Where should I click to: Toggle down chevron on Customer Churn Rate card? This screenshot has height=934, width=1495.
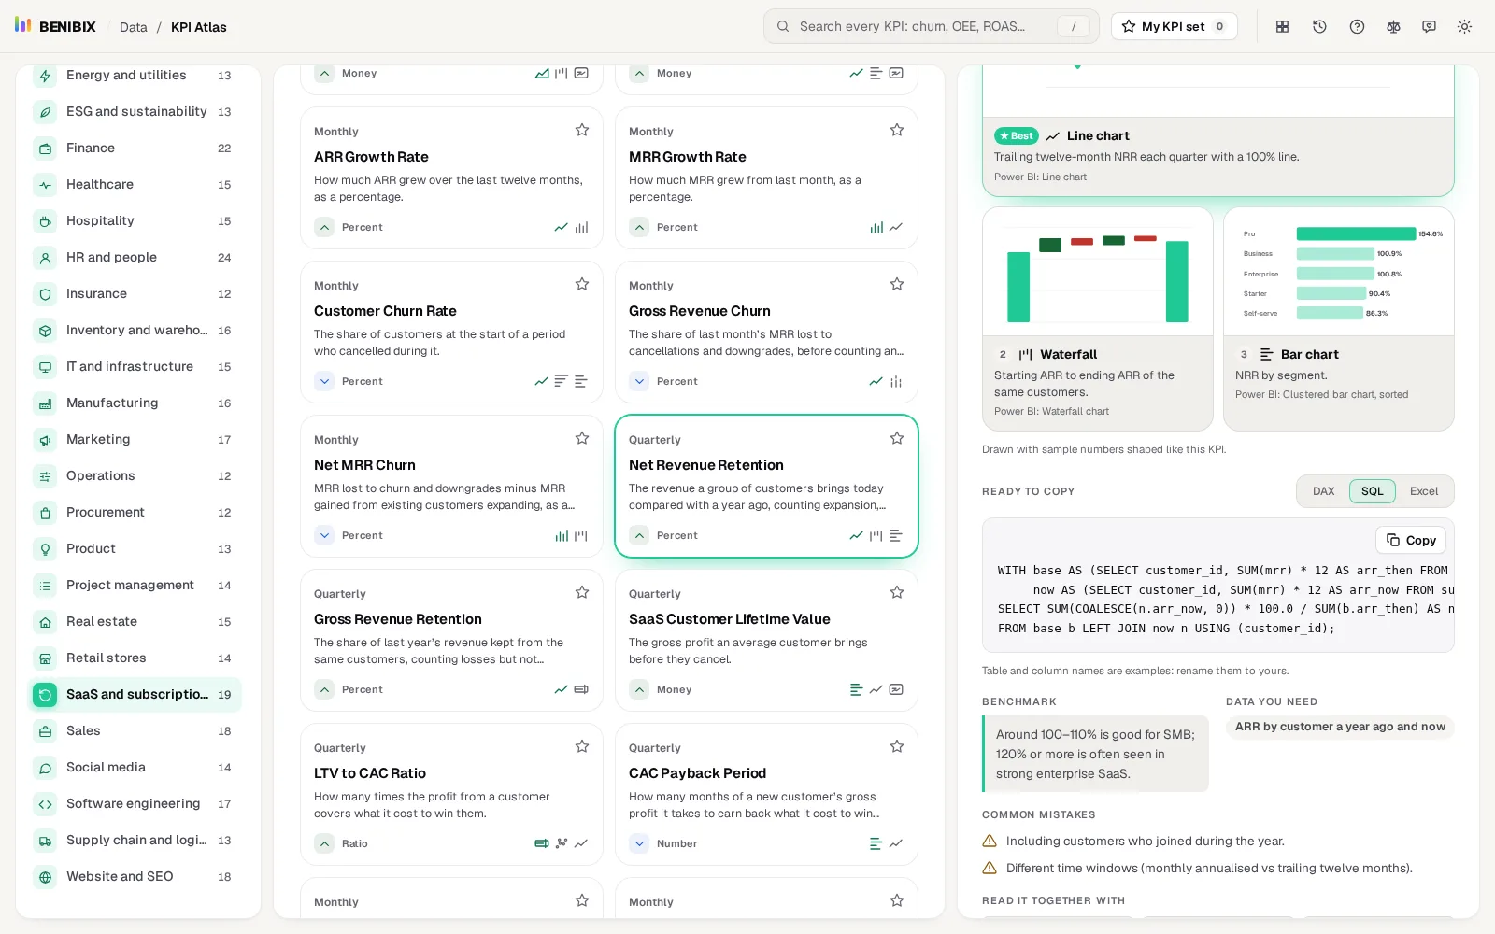324,381
